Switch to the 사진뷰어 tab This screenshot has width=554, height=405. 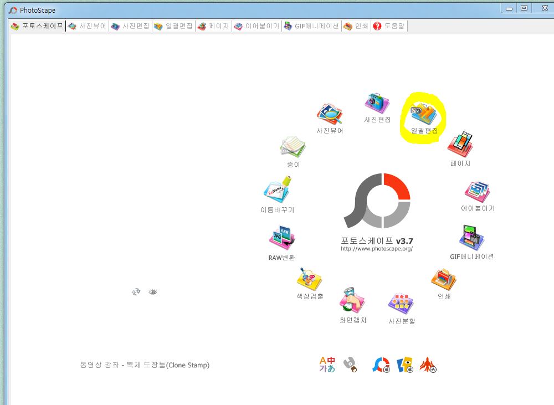point(88,26)
